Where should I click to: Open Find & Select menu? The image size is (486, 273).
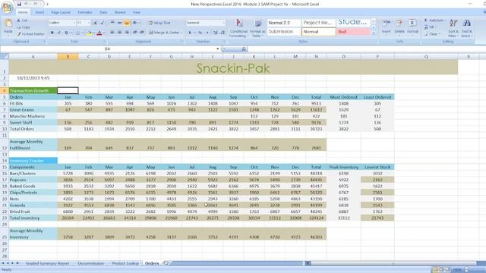(467, 28)
